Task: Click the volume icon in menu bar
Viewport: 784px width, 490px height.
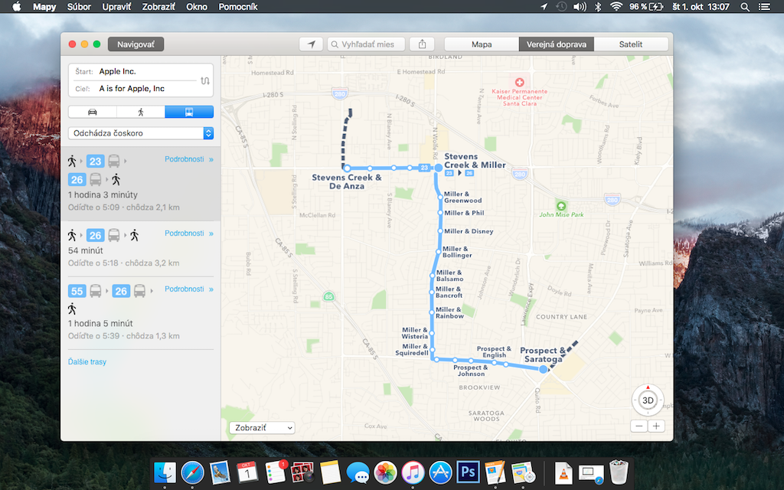Action: click(580, 6)
